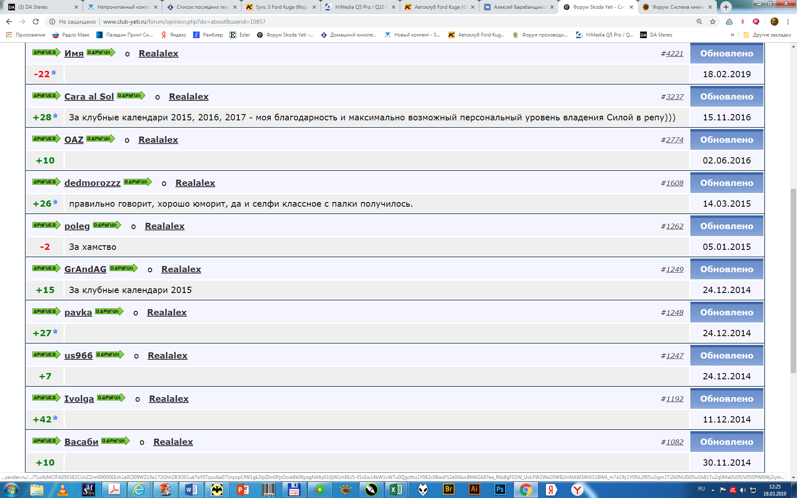This screenshot has width=797, height=498.
Task: Click the "Обновлено" header for the poleg entry
Action: point(726,226)
